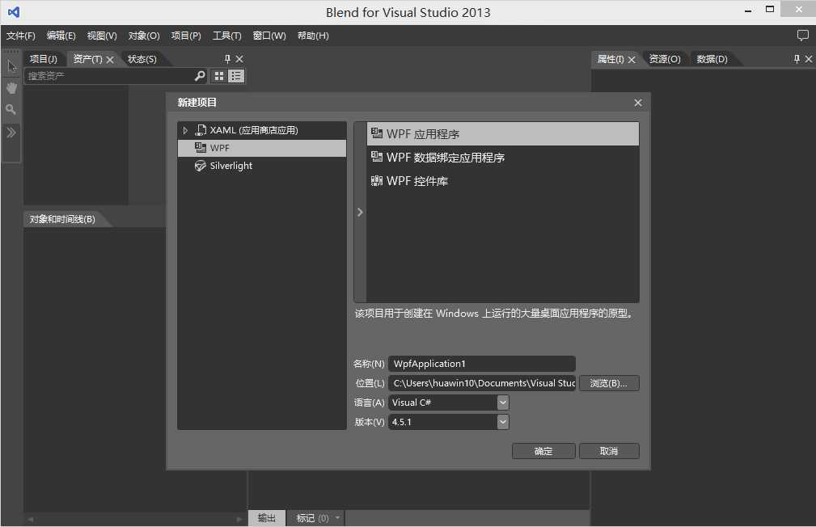Select XAML (应用商店应用) category
The width and height of the screenshot is (816, 527).
(262, 130)
